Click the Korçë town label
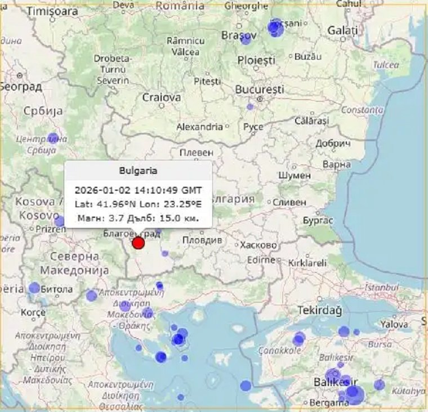The height and width of the screenshot is (412, 428). pyautogui.click(x=33, y=312)
